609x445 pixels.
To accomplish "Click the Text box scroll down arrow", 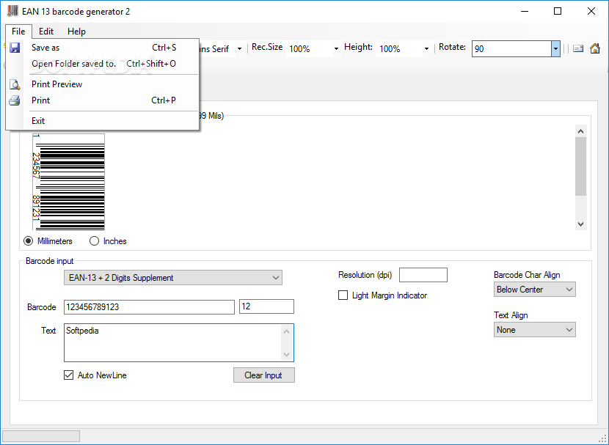I will pos(286,354).
